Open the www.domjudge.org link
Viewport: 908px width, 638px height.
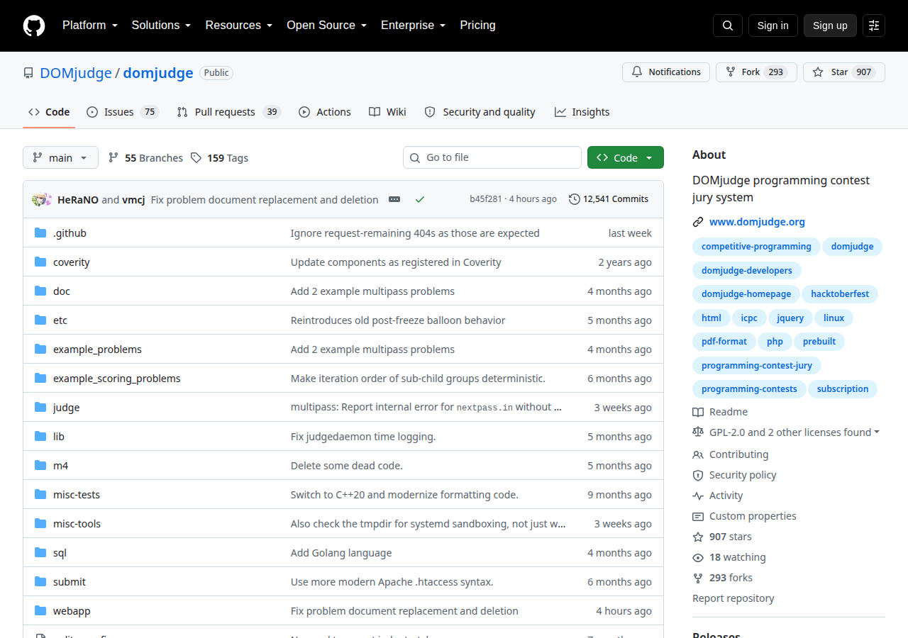click(757, 222)
